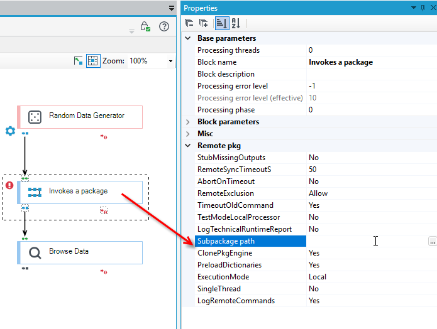Click the red error port under Invokes a package
The height and width of the screenshot is (329, 437).
point(104,211)
